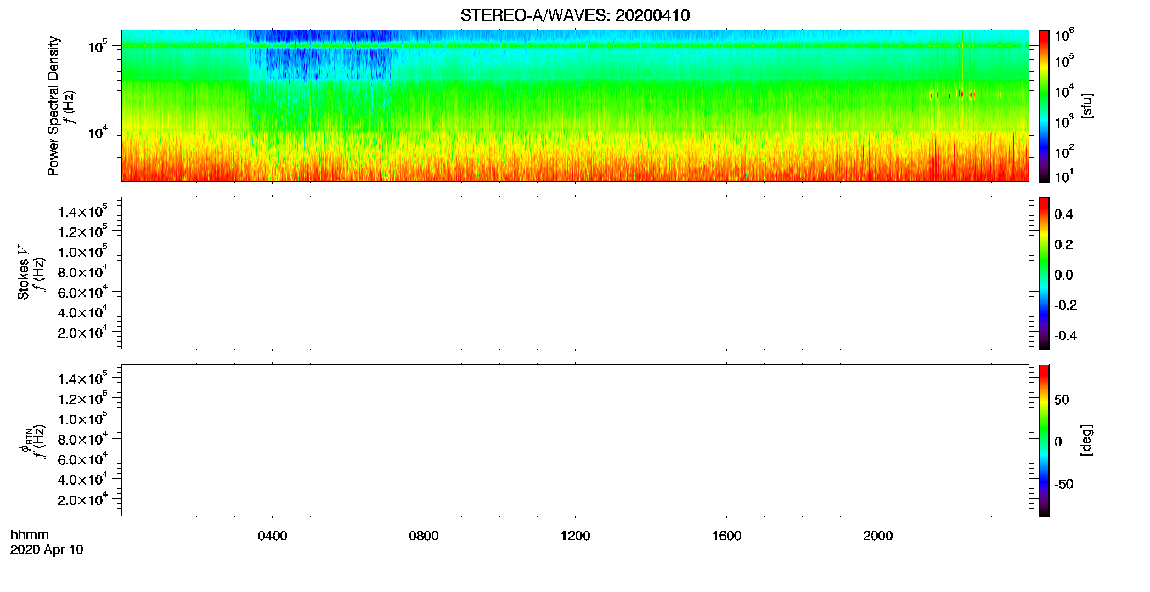
Task: Click the -0.2 label on Stokes V colorbar
Action: point(1066,305)
